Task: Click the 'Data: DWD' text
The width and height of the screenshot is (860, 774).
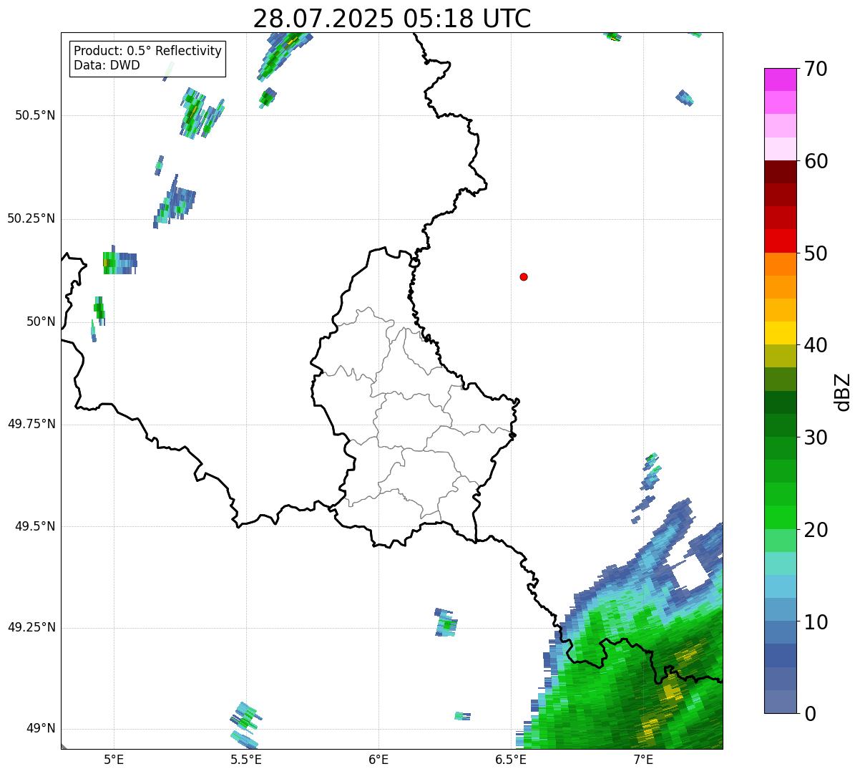Action: [x=107, y=65]
